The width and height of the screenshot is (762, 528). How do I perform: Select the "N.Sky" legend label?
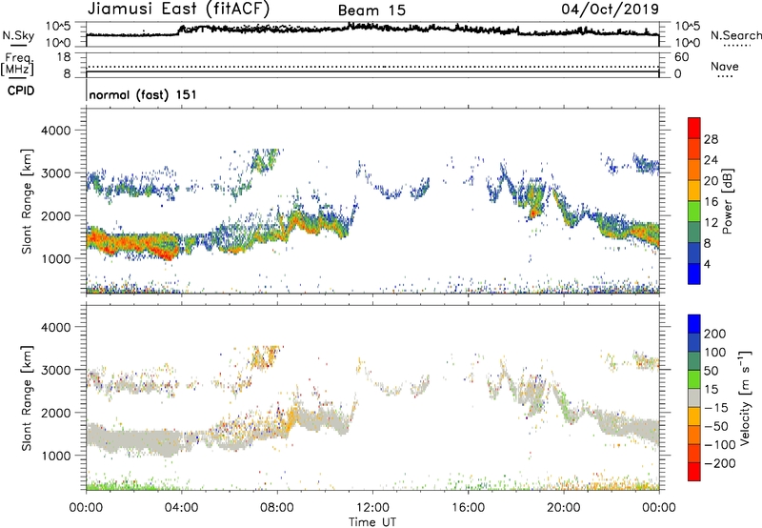[18, 35]
